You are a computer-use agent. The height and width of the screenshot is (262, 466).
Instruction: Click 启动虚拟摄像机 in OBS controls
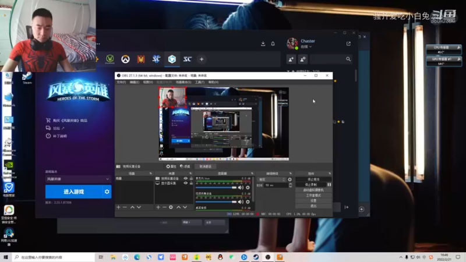click(x=313, y=190)
